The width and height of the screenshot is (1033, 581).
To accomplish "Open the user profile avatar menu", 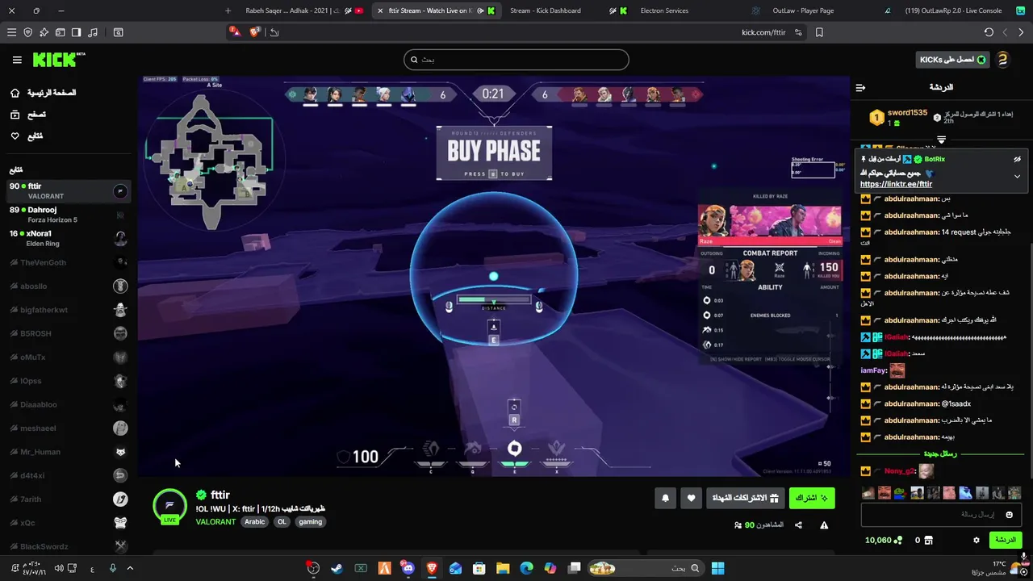I will [1002, 60].
